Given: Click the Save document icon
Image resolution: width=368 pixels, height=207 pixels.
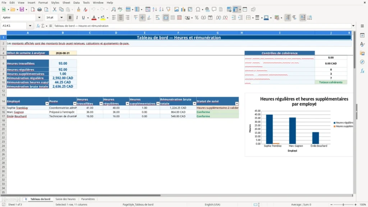Looking at the screenshot, I should pos(22,9).
